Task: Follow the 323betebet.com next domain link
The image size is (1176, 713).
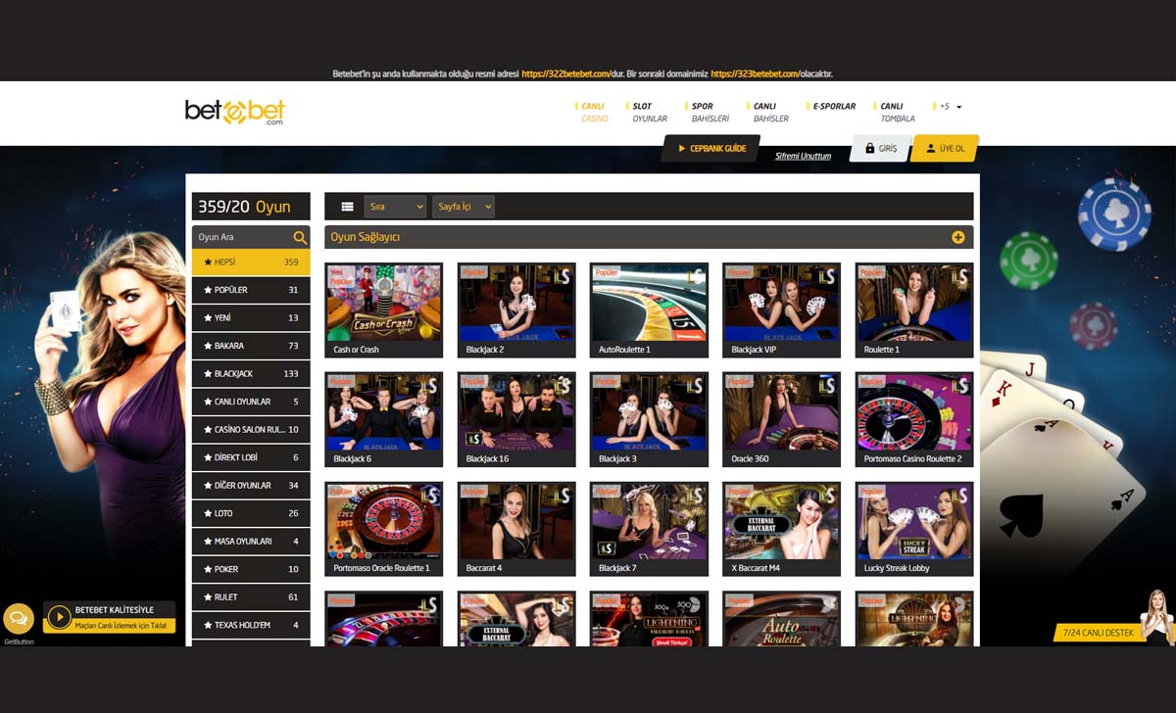Action: click(x=755, y=73)
